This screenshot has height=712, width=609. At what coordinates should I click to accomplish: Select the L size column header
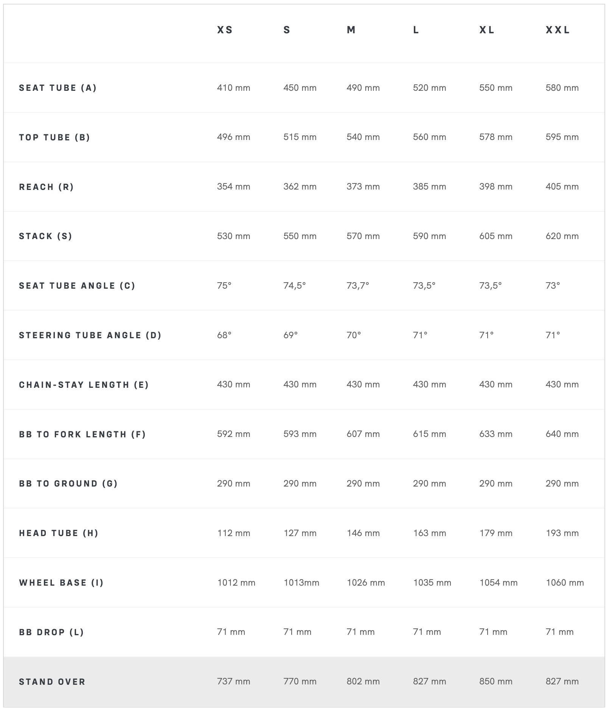(416, 30)
